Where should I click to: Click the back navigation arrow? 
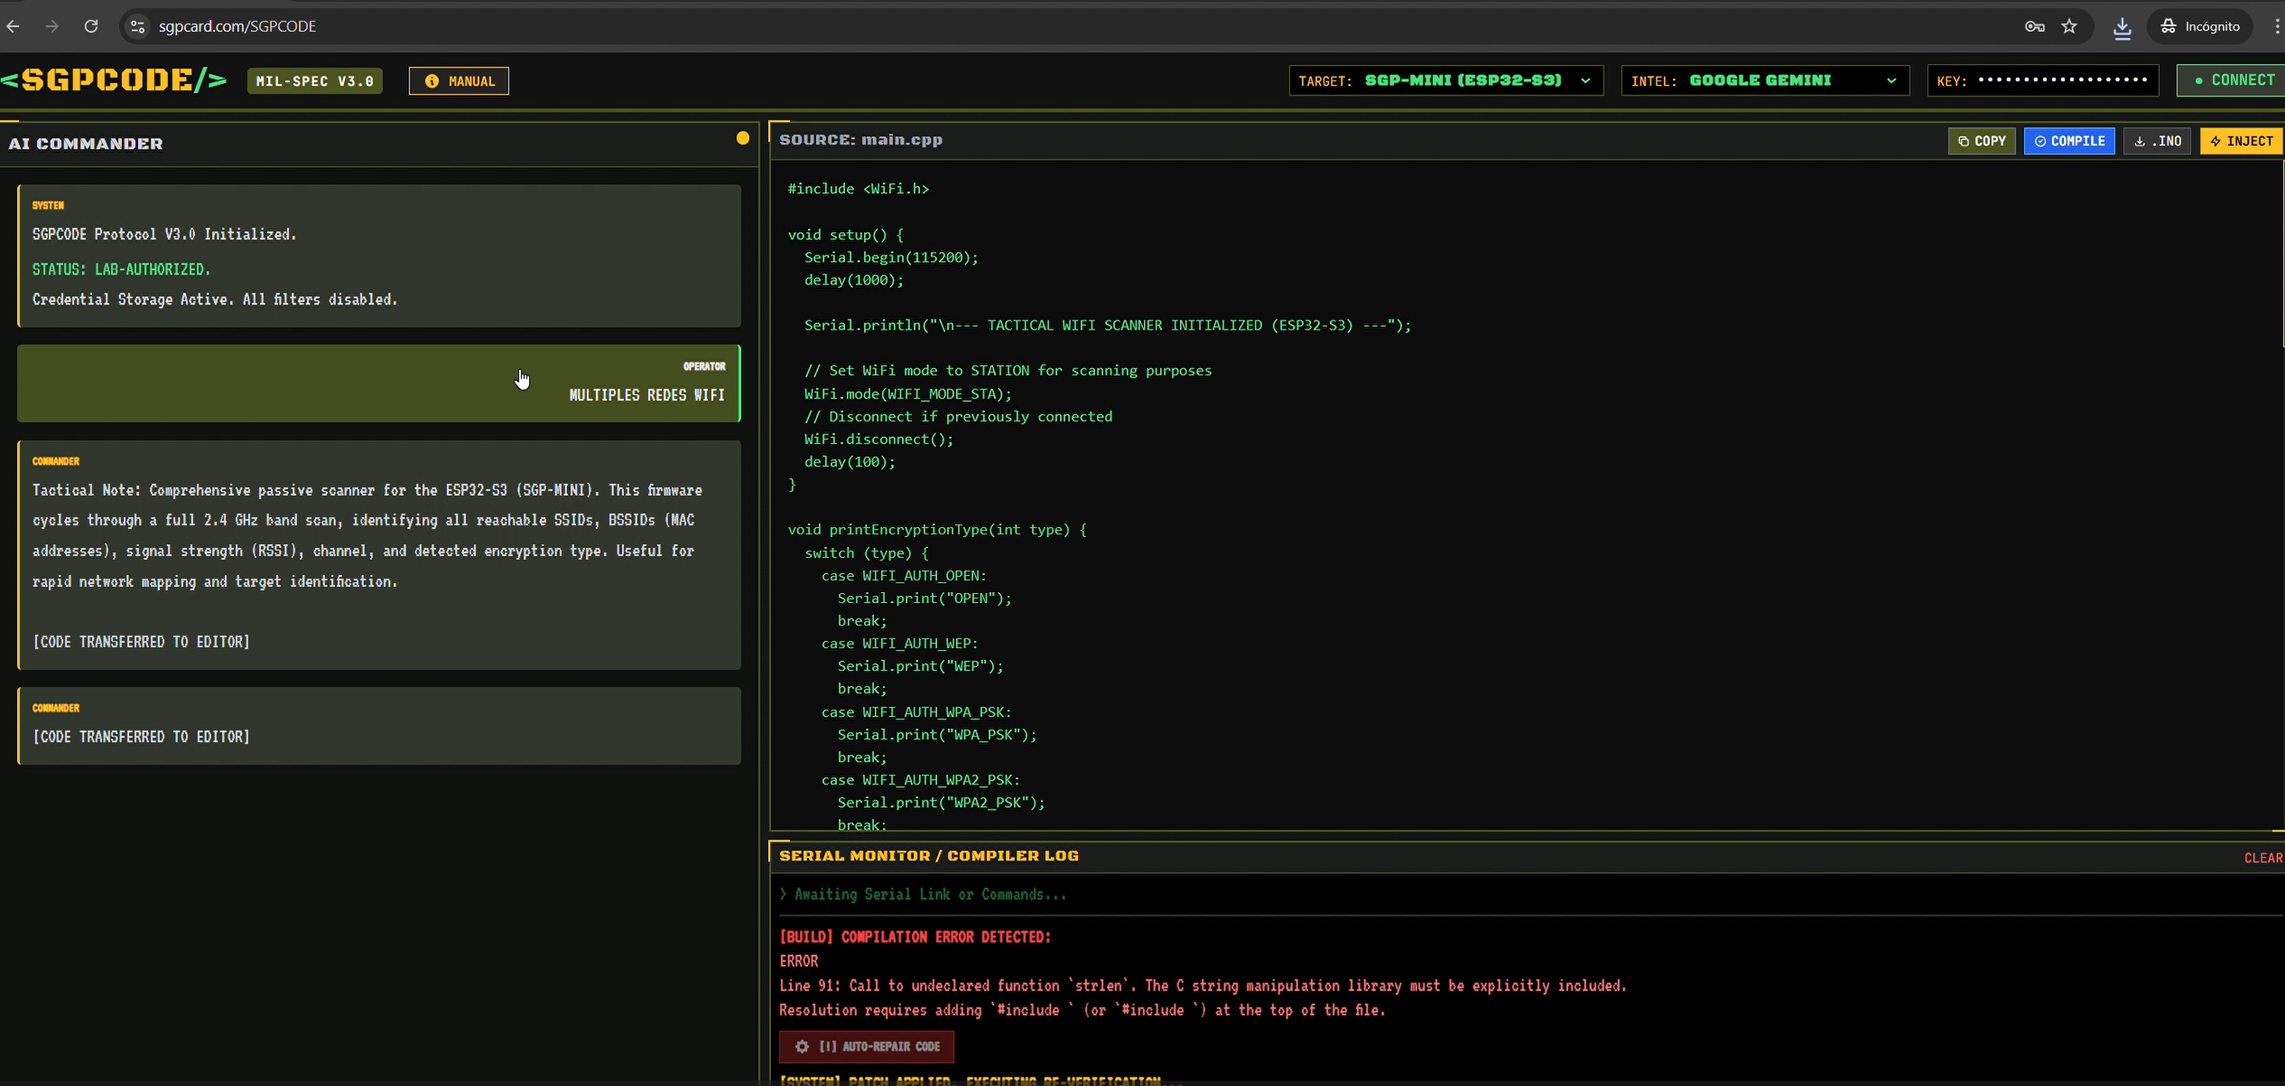(x=14, y=25)
